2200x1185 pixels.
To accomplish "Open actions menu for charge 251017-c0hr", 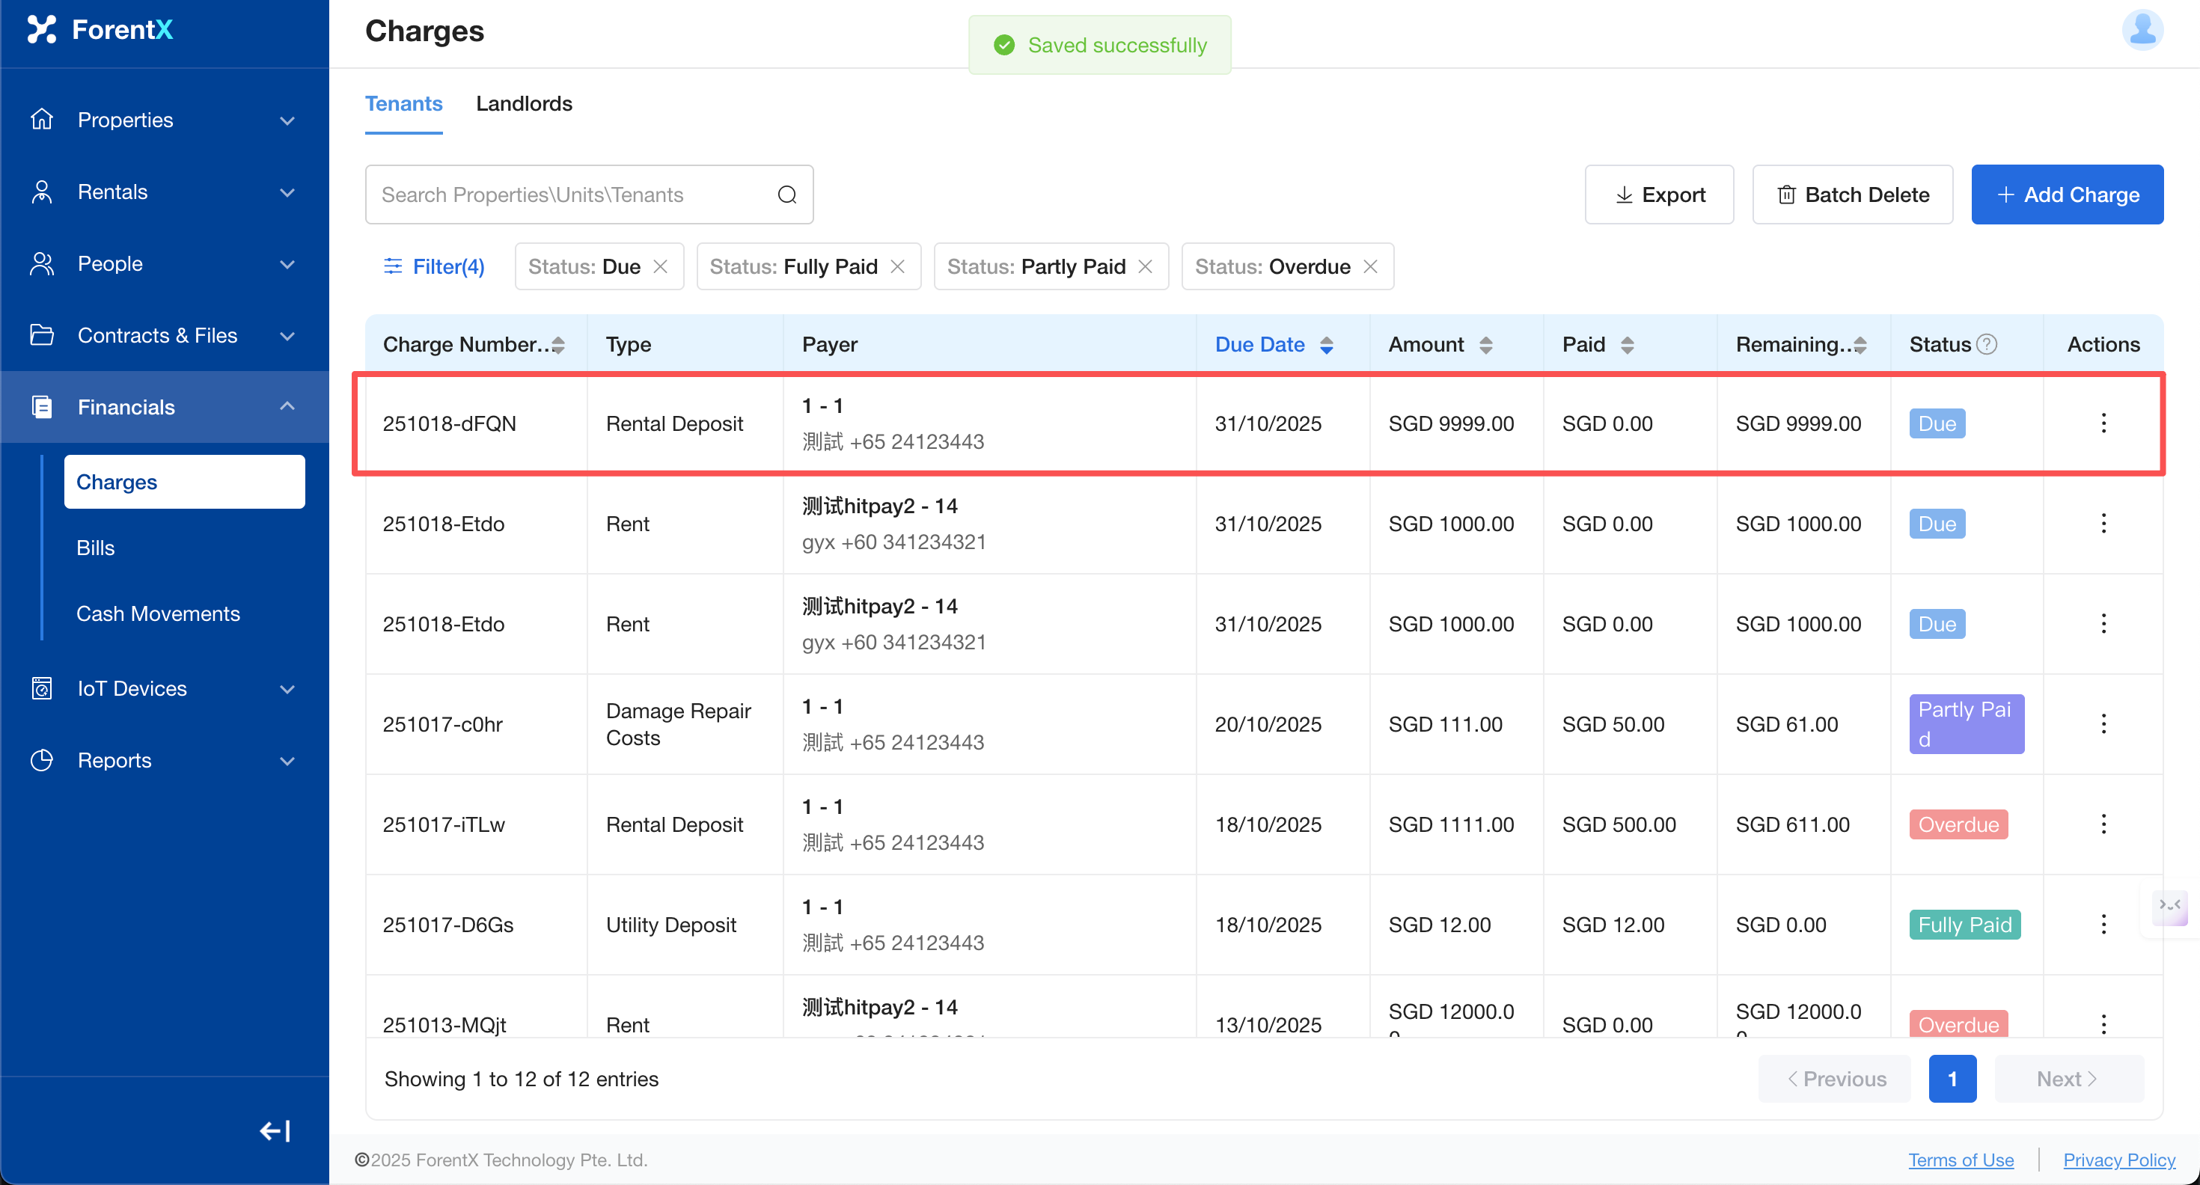I will (x=2103, y=724).
